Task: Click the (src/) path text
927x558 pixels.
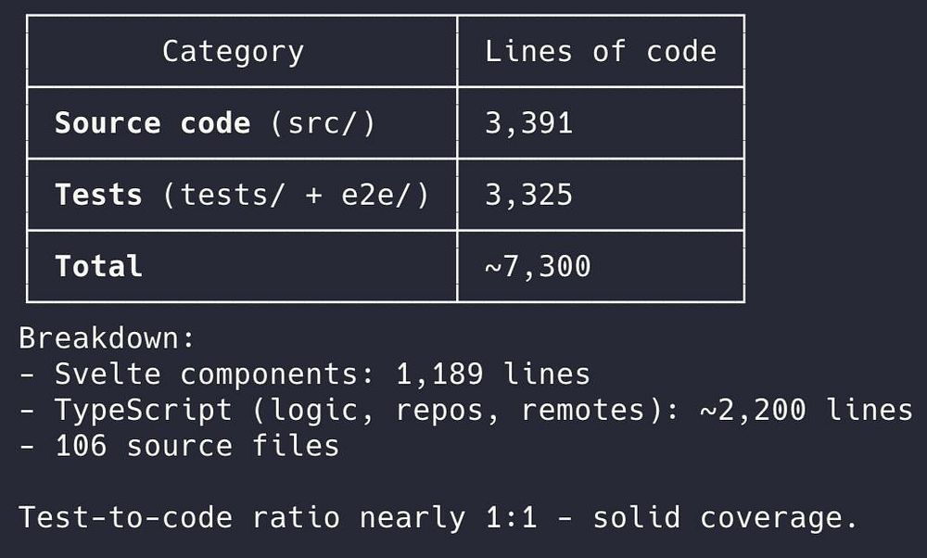Action: 323,123
